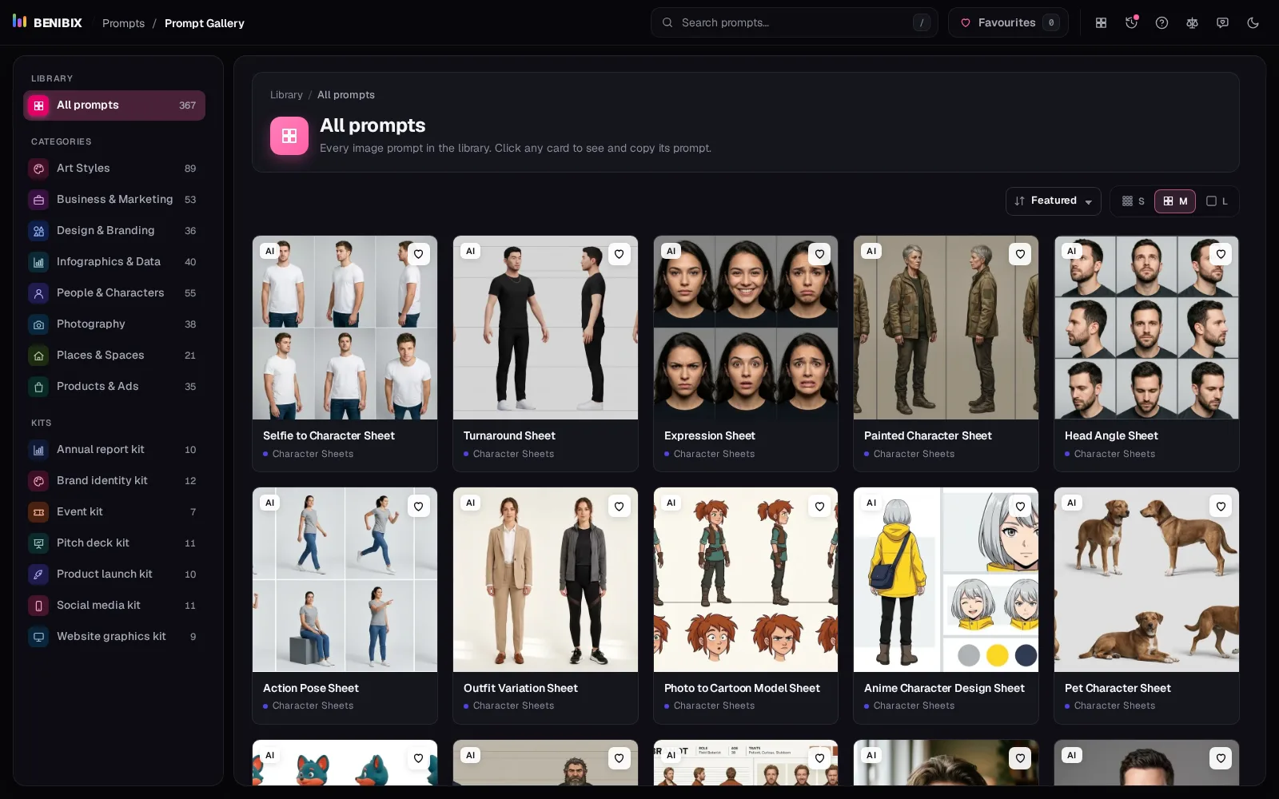Click the Annual report kit icon
Image resolution: width=1279 pixels, height=799 pixels.
(x=38, y=450)
